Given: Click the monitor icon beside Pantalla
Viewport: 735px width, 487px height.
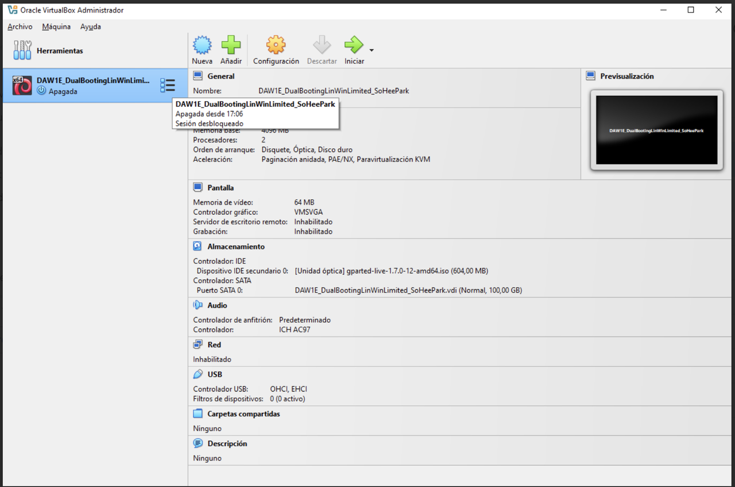Looking at the screenshot, I should tap(196, 187).
